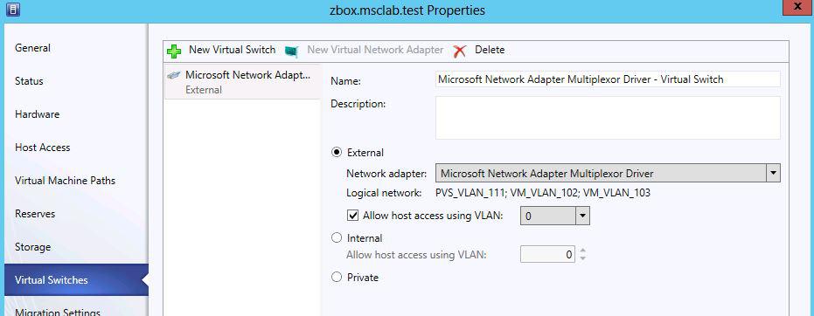Click the New Virtual Switch button label
This screenshot has height=316, width=814.
[x=232, y=50]
